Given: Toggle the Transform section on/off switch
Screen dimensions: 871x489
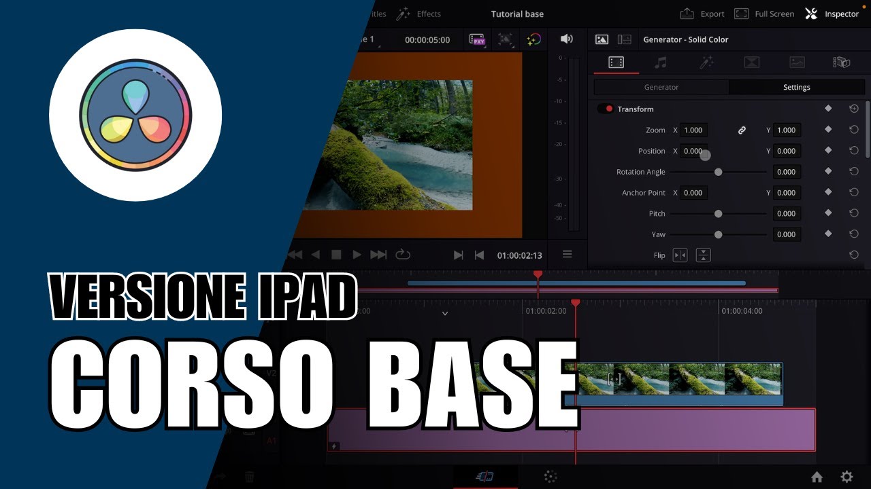Looking at the screenshot, I should tap(605, 109).
